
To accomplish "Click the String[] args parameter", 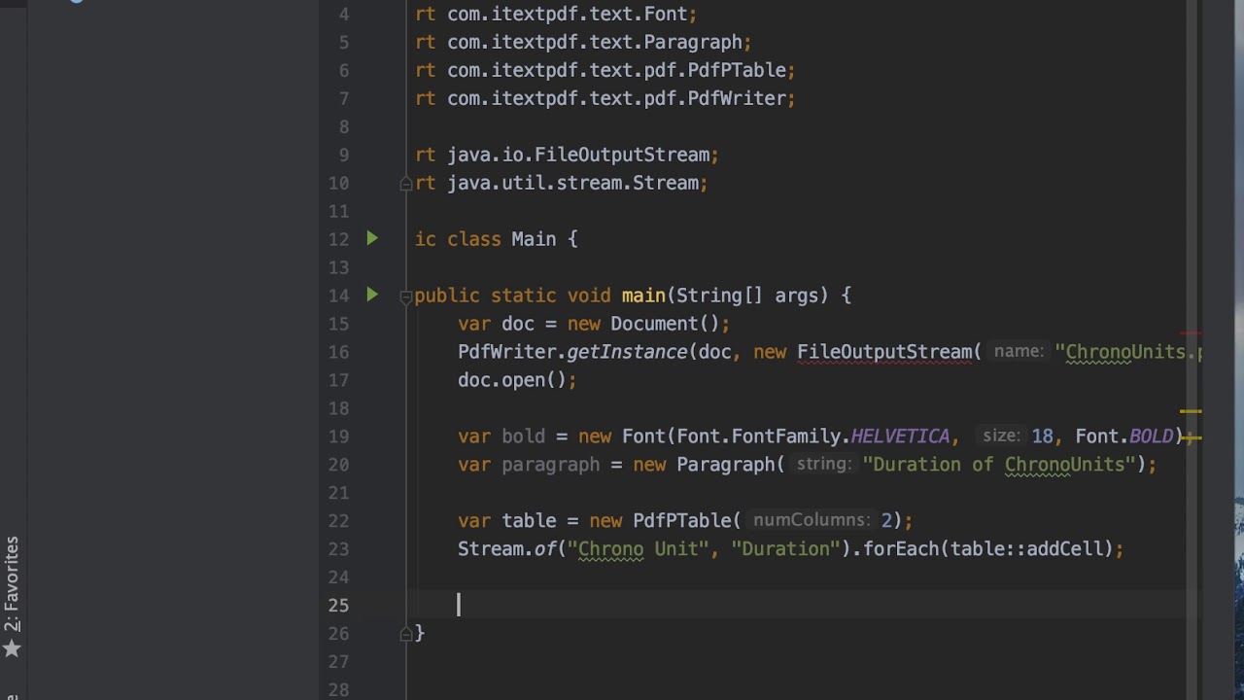I will pos(752,296).
